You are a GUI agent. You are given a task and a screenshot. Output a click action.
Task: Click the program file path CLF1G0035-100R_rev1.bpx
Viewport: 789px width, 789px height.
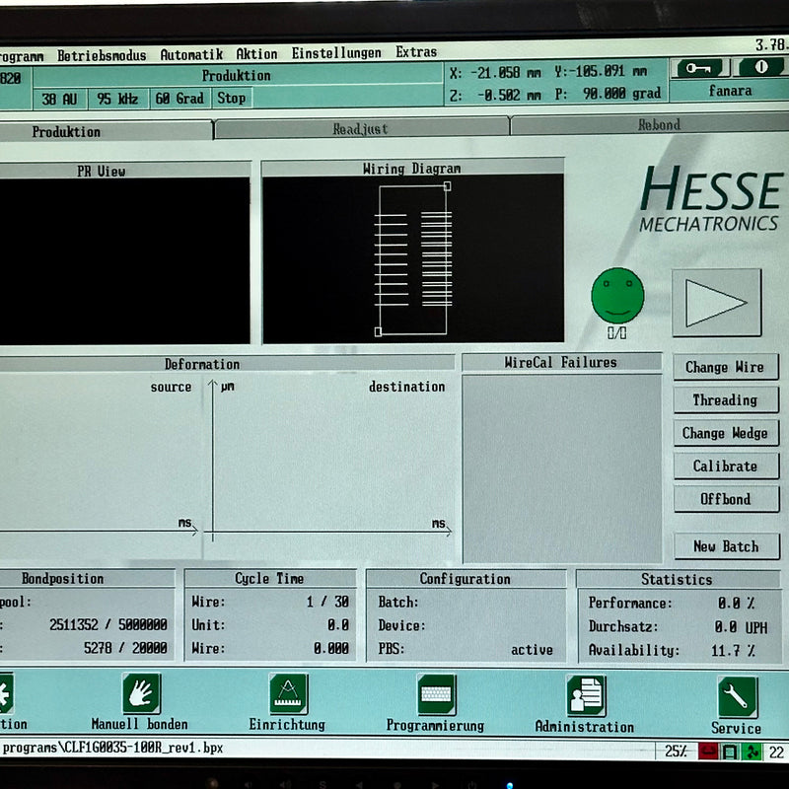click(x=112, y=749)
